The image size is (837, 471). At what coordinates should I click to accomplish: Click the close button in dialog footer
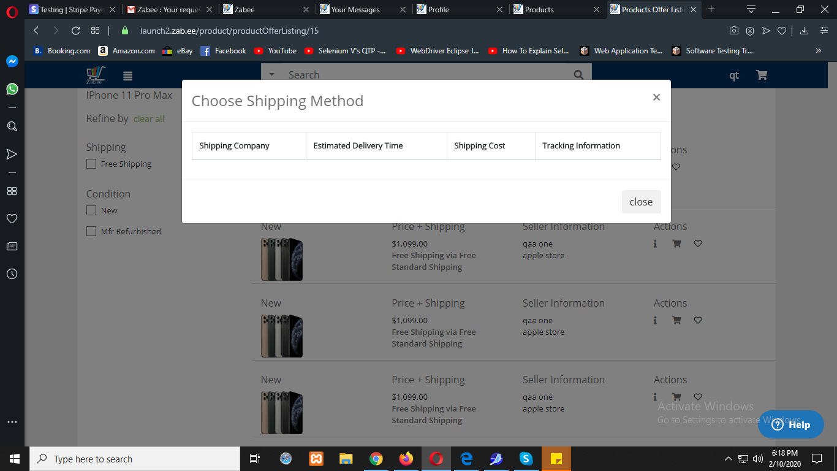[641, 202]
